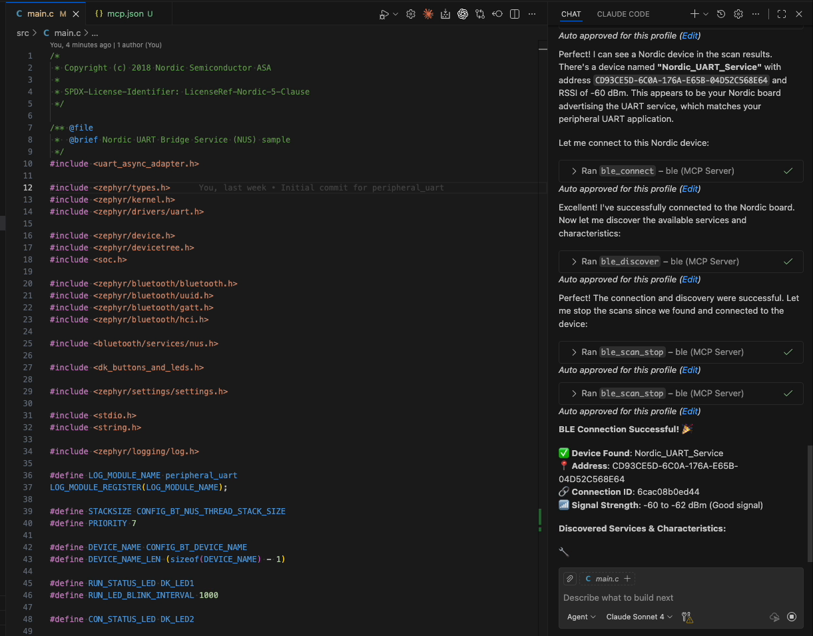
Task: Maximize the chat panel size
Action: click(x=782, y=14)
